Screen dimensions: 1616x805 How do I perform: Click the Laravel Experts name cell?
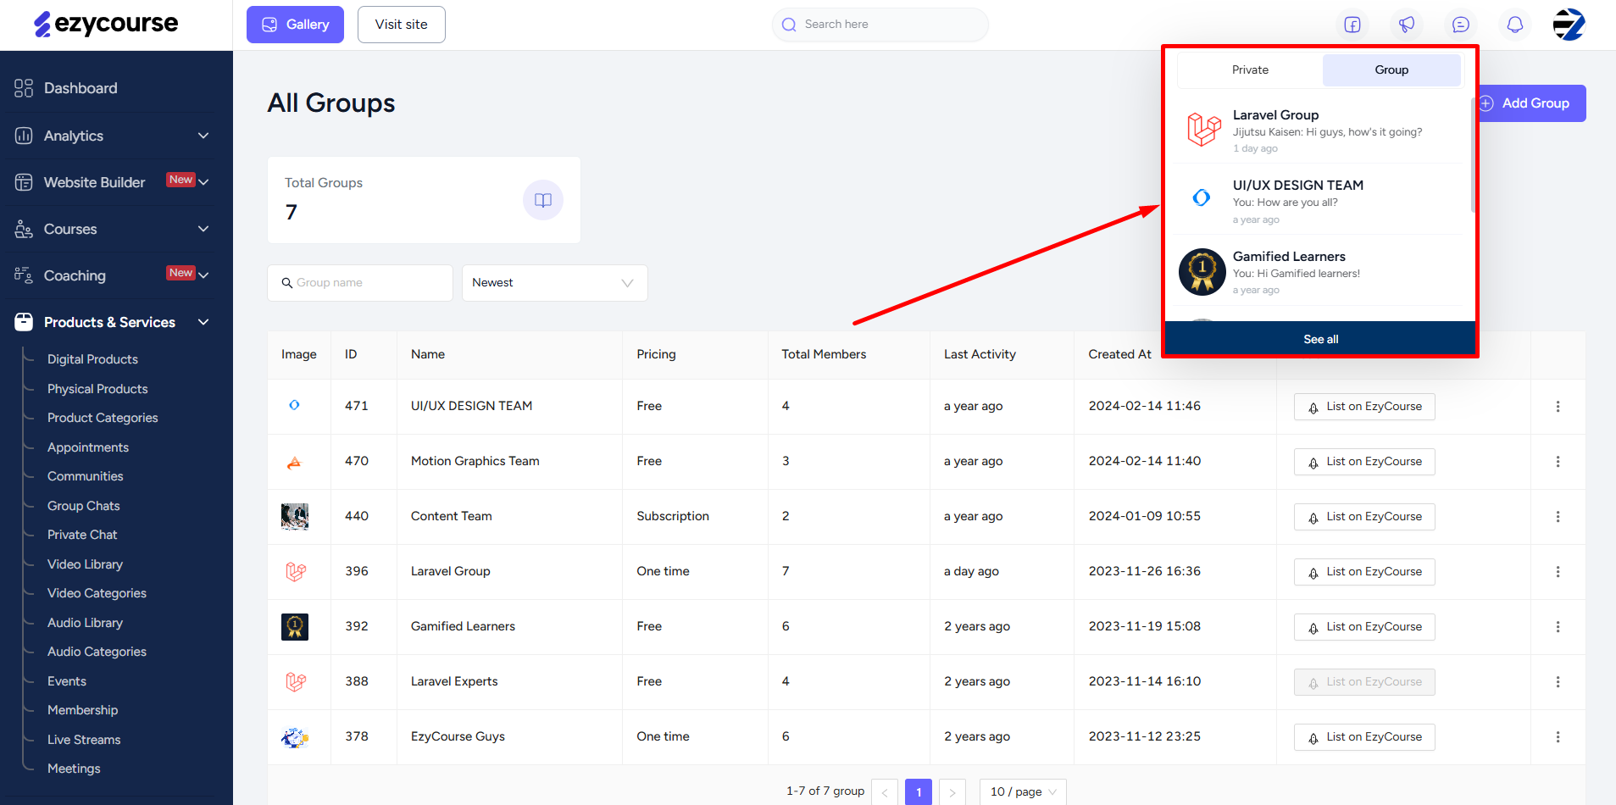pyautogui.click(x=454, y=681)
